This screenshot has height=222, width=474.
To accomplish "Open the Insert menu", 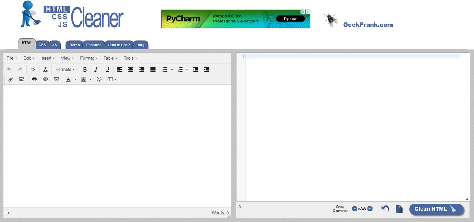I will [48, 58].
